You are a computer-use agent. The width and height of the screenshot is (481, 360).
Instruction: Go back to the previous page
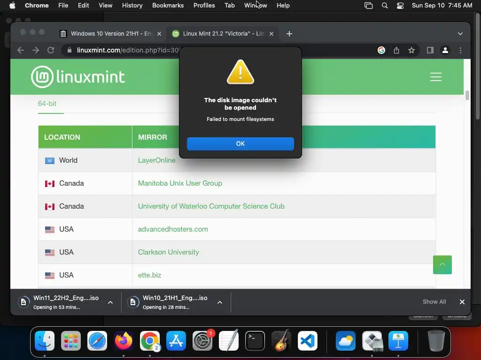coord(21,50)
